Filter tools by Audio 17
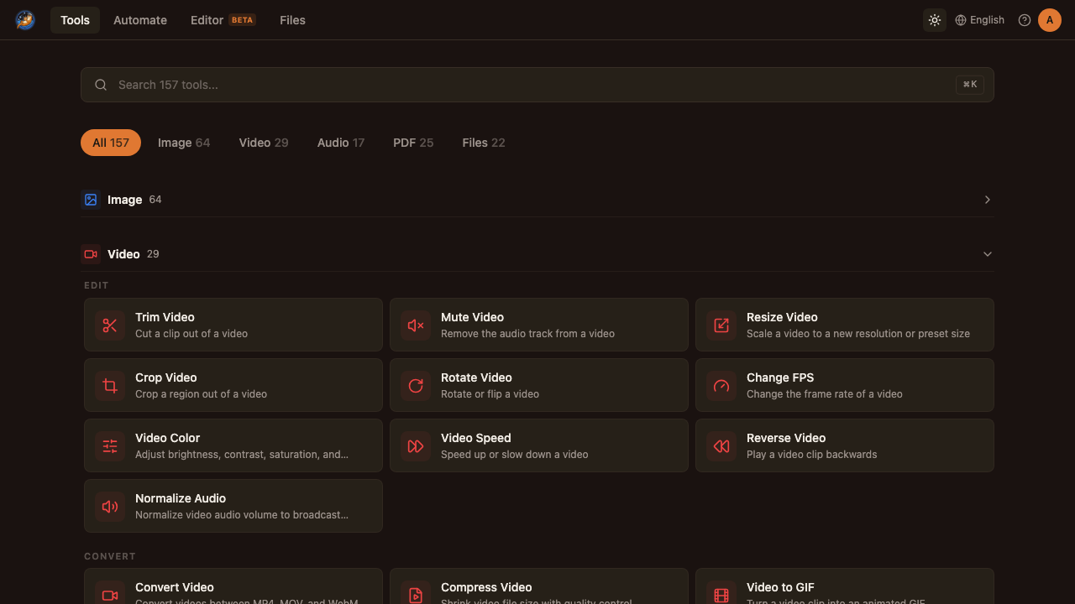Image resolution: width=1075 pixels, height=604 pixels. click(x=341, y=143)
